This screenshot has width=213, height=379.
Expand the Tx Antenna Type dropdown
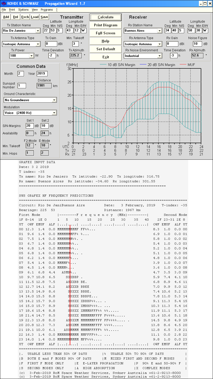[38, 44]
